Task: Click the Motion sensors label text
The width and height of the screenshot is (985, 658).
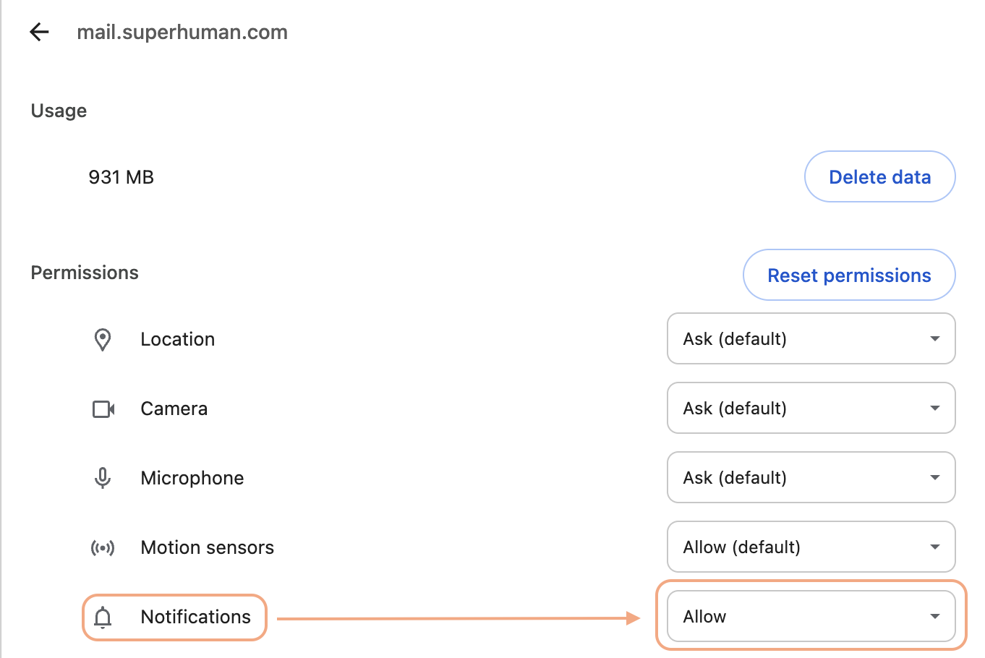Action: click(208, 547)
